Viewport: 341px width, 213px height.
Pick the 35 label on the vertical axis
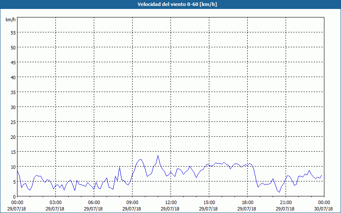point(13,92)
